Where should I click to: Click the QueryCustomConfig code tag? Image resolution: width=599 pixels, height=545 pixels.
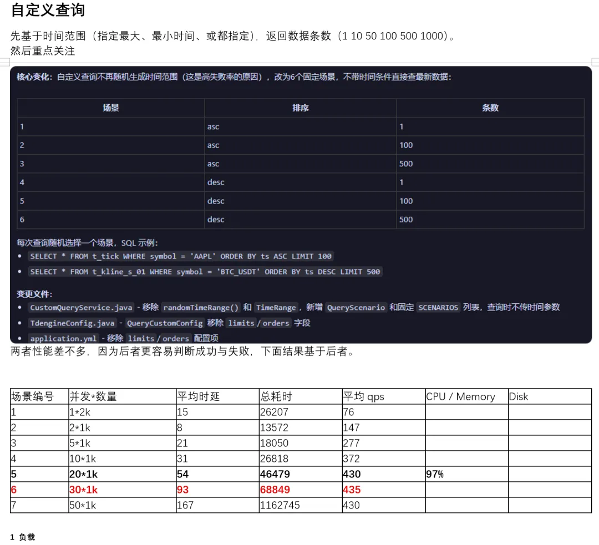[165, 323]
